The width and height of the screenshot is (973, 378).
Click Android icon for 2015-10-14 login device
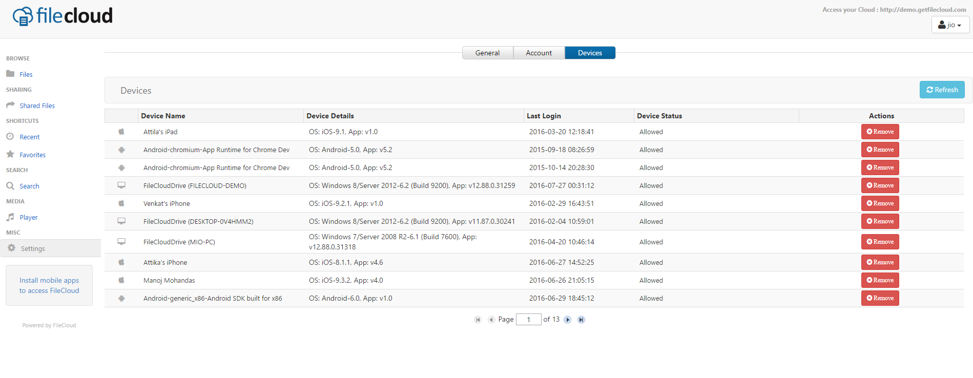(121, 167)
